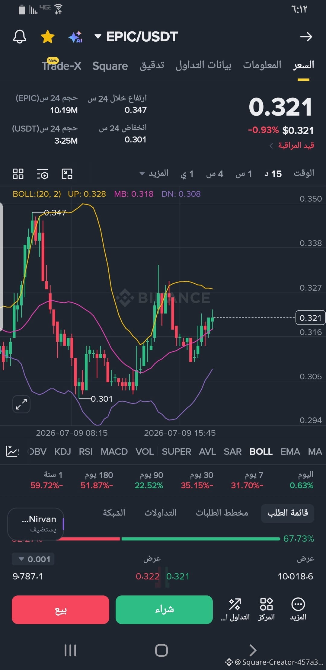Tap the green شراء buy button
This screenshot has height=670, width=326.
pos(164,610)
